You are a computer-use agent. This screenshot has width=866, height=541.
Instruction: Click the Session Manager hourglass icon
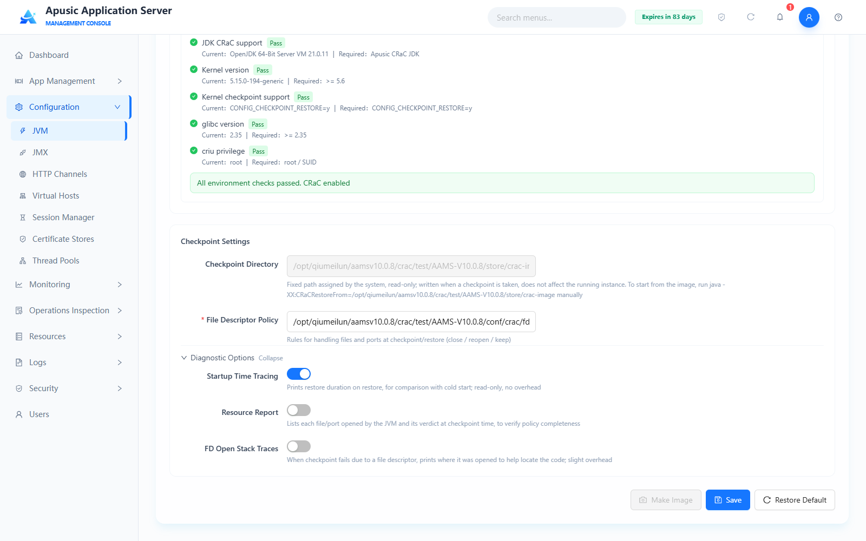[x=23, y=217]
